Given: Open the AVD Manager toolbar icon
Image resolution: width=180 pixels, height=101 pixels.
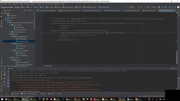Looking at the screenshot, I should point(166,7).
